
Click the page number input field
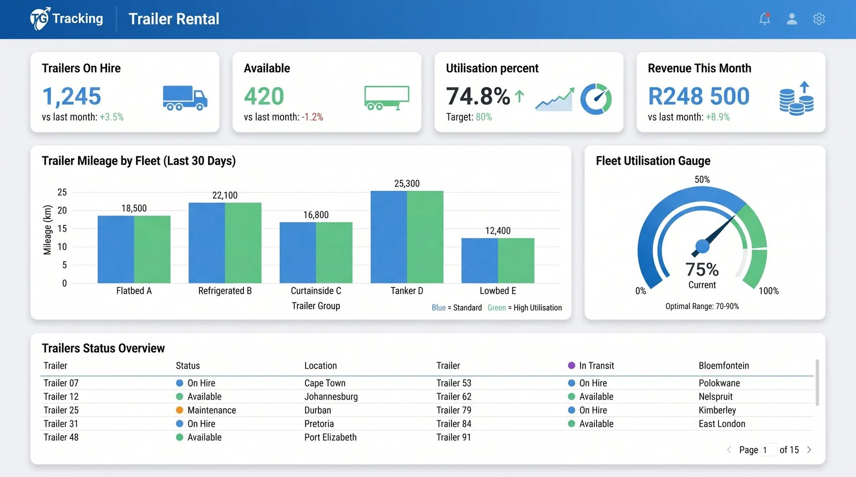(x=769, y=450)
